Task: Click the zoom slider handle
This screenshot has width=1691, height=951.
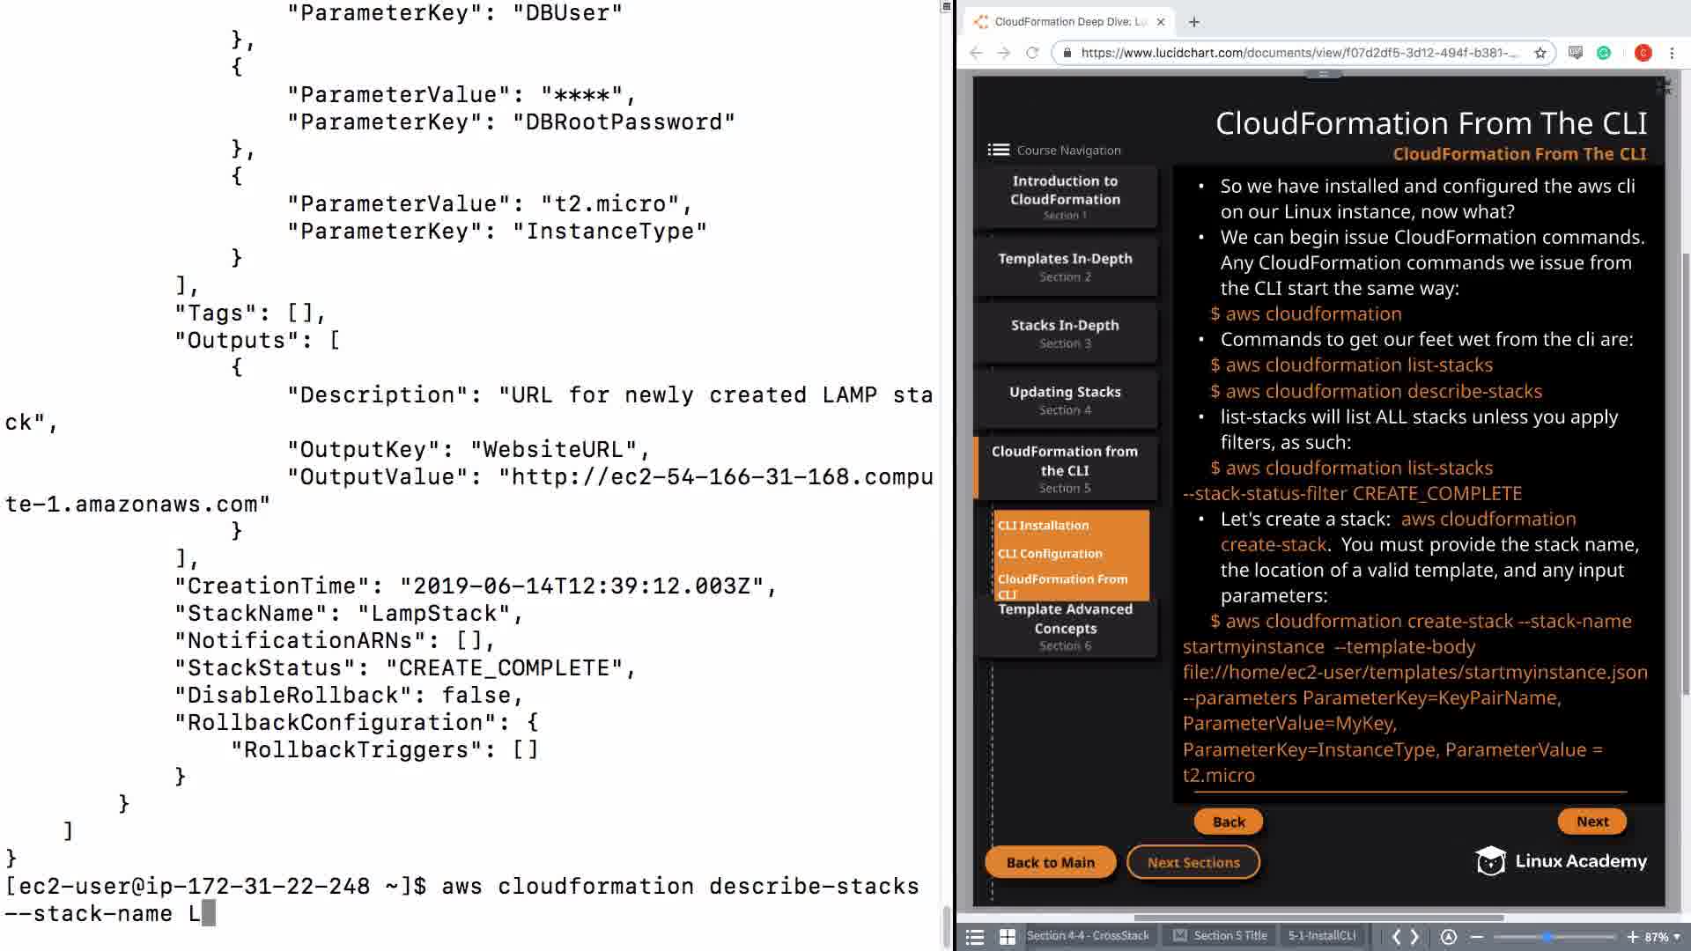Action: tap(1547, 937)
